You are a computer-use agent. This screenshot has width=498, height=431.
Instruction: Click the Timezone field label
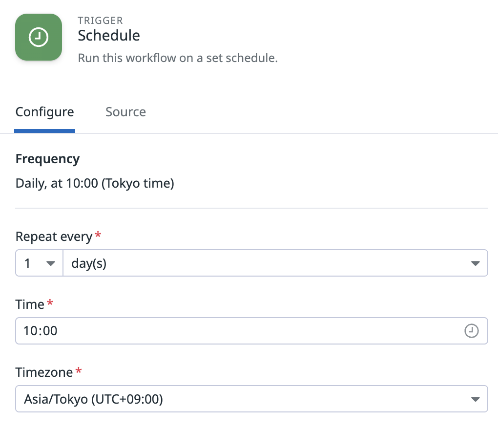pyautogui.click(x=44, y=372)
